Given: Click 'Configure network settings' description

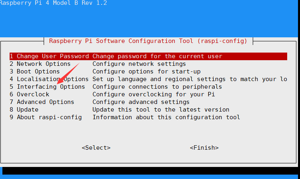Looking at the screenshot, I should [x=139, y=64].
